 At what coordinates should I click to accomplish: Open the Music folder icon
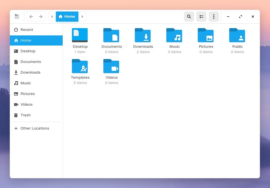coord(174,35)
